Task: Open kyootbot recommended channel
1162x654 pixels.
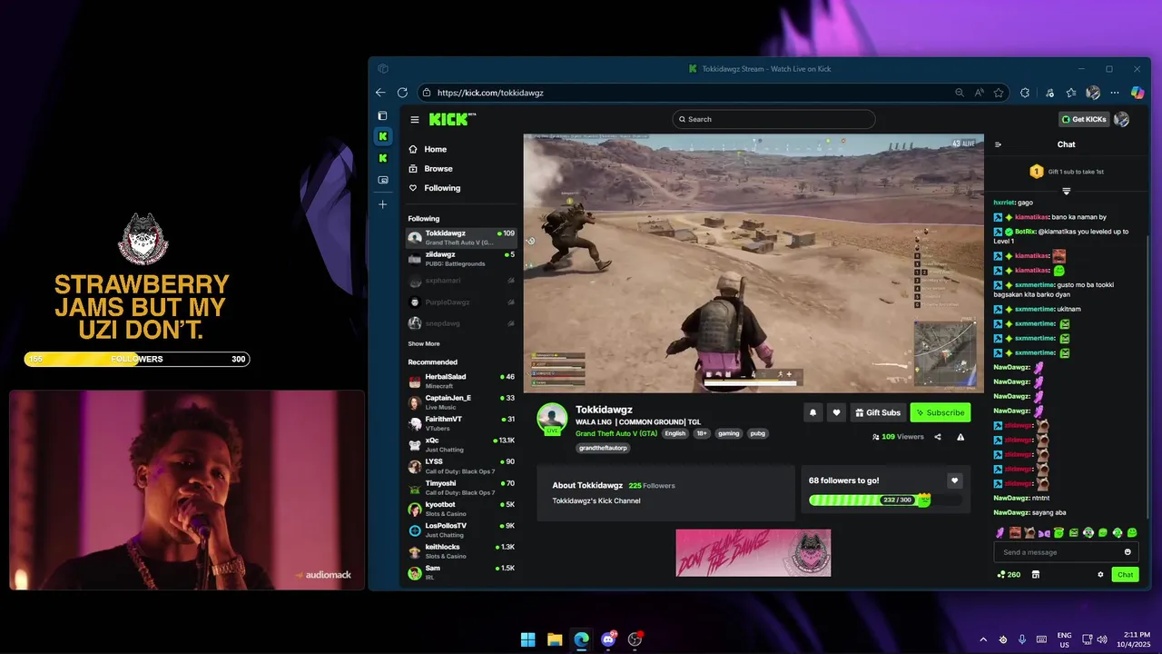Action: 461,509
